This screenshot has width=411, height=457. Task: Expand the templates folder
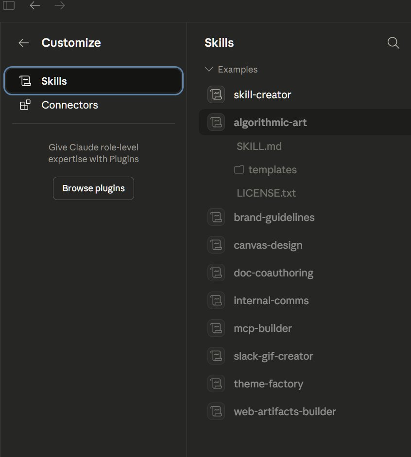[272, 170]
